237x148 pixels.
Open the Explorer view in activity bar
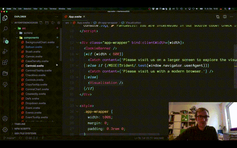(x=5, y=18)
